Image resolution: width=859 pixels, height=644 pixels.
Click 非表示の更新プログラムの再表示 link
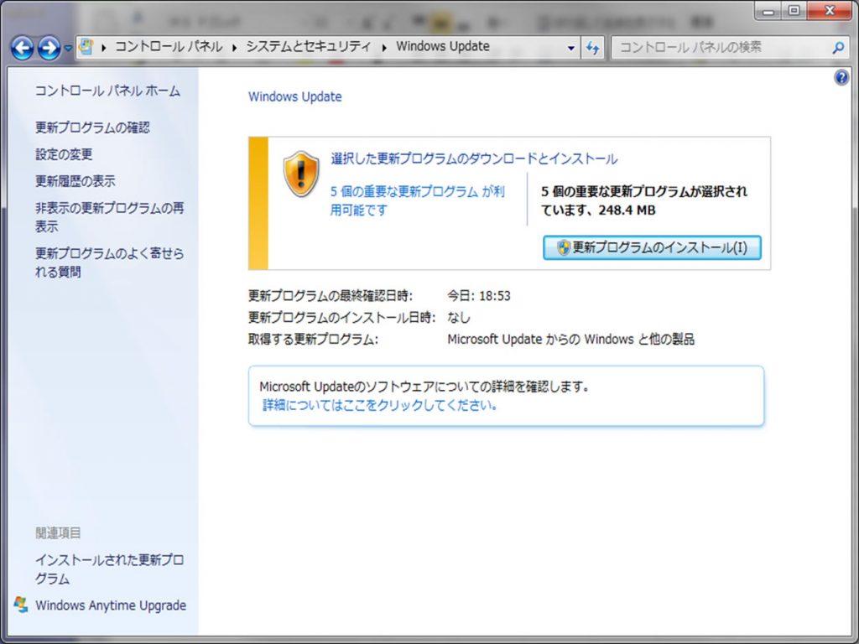pos(110,217)
